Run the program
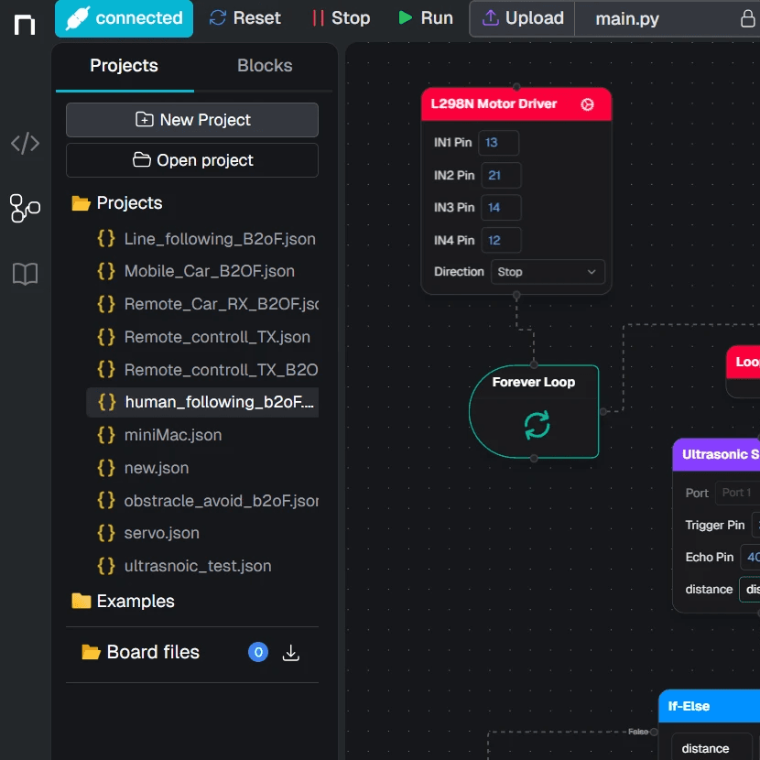Image resolution: width=760 pixels, height=760 pixels. (426, 18)
